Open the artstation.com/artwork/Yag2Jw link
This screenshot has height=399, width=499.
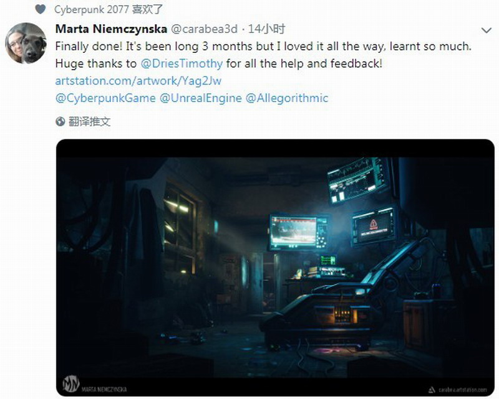tap(138, 81)
